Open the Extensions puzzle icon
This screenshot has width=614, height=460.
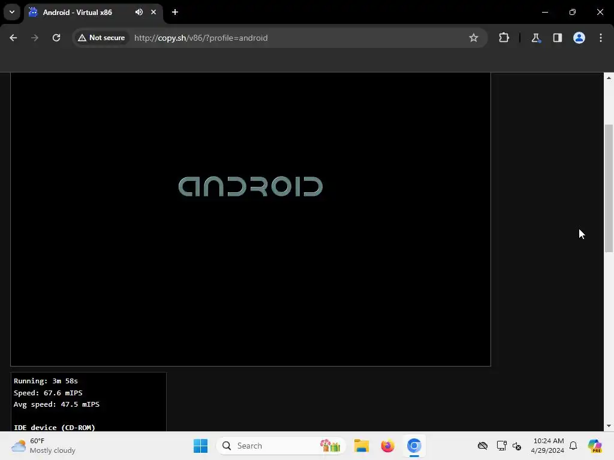[x=504, y=38]
